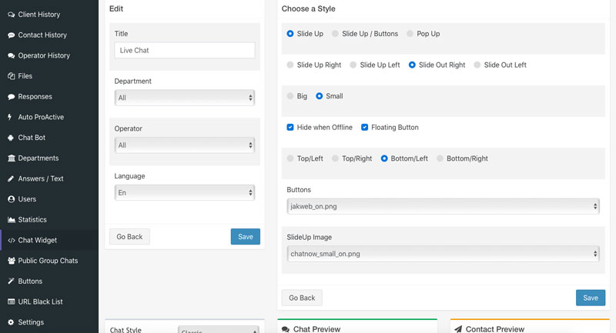Click the Client History speech bubble icon

(11, 15)
